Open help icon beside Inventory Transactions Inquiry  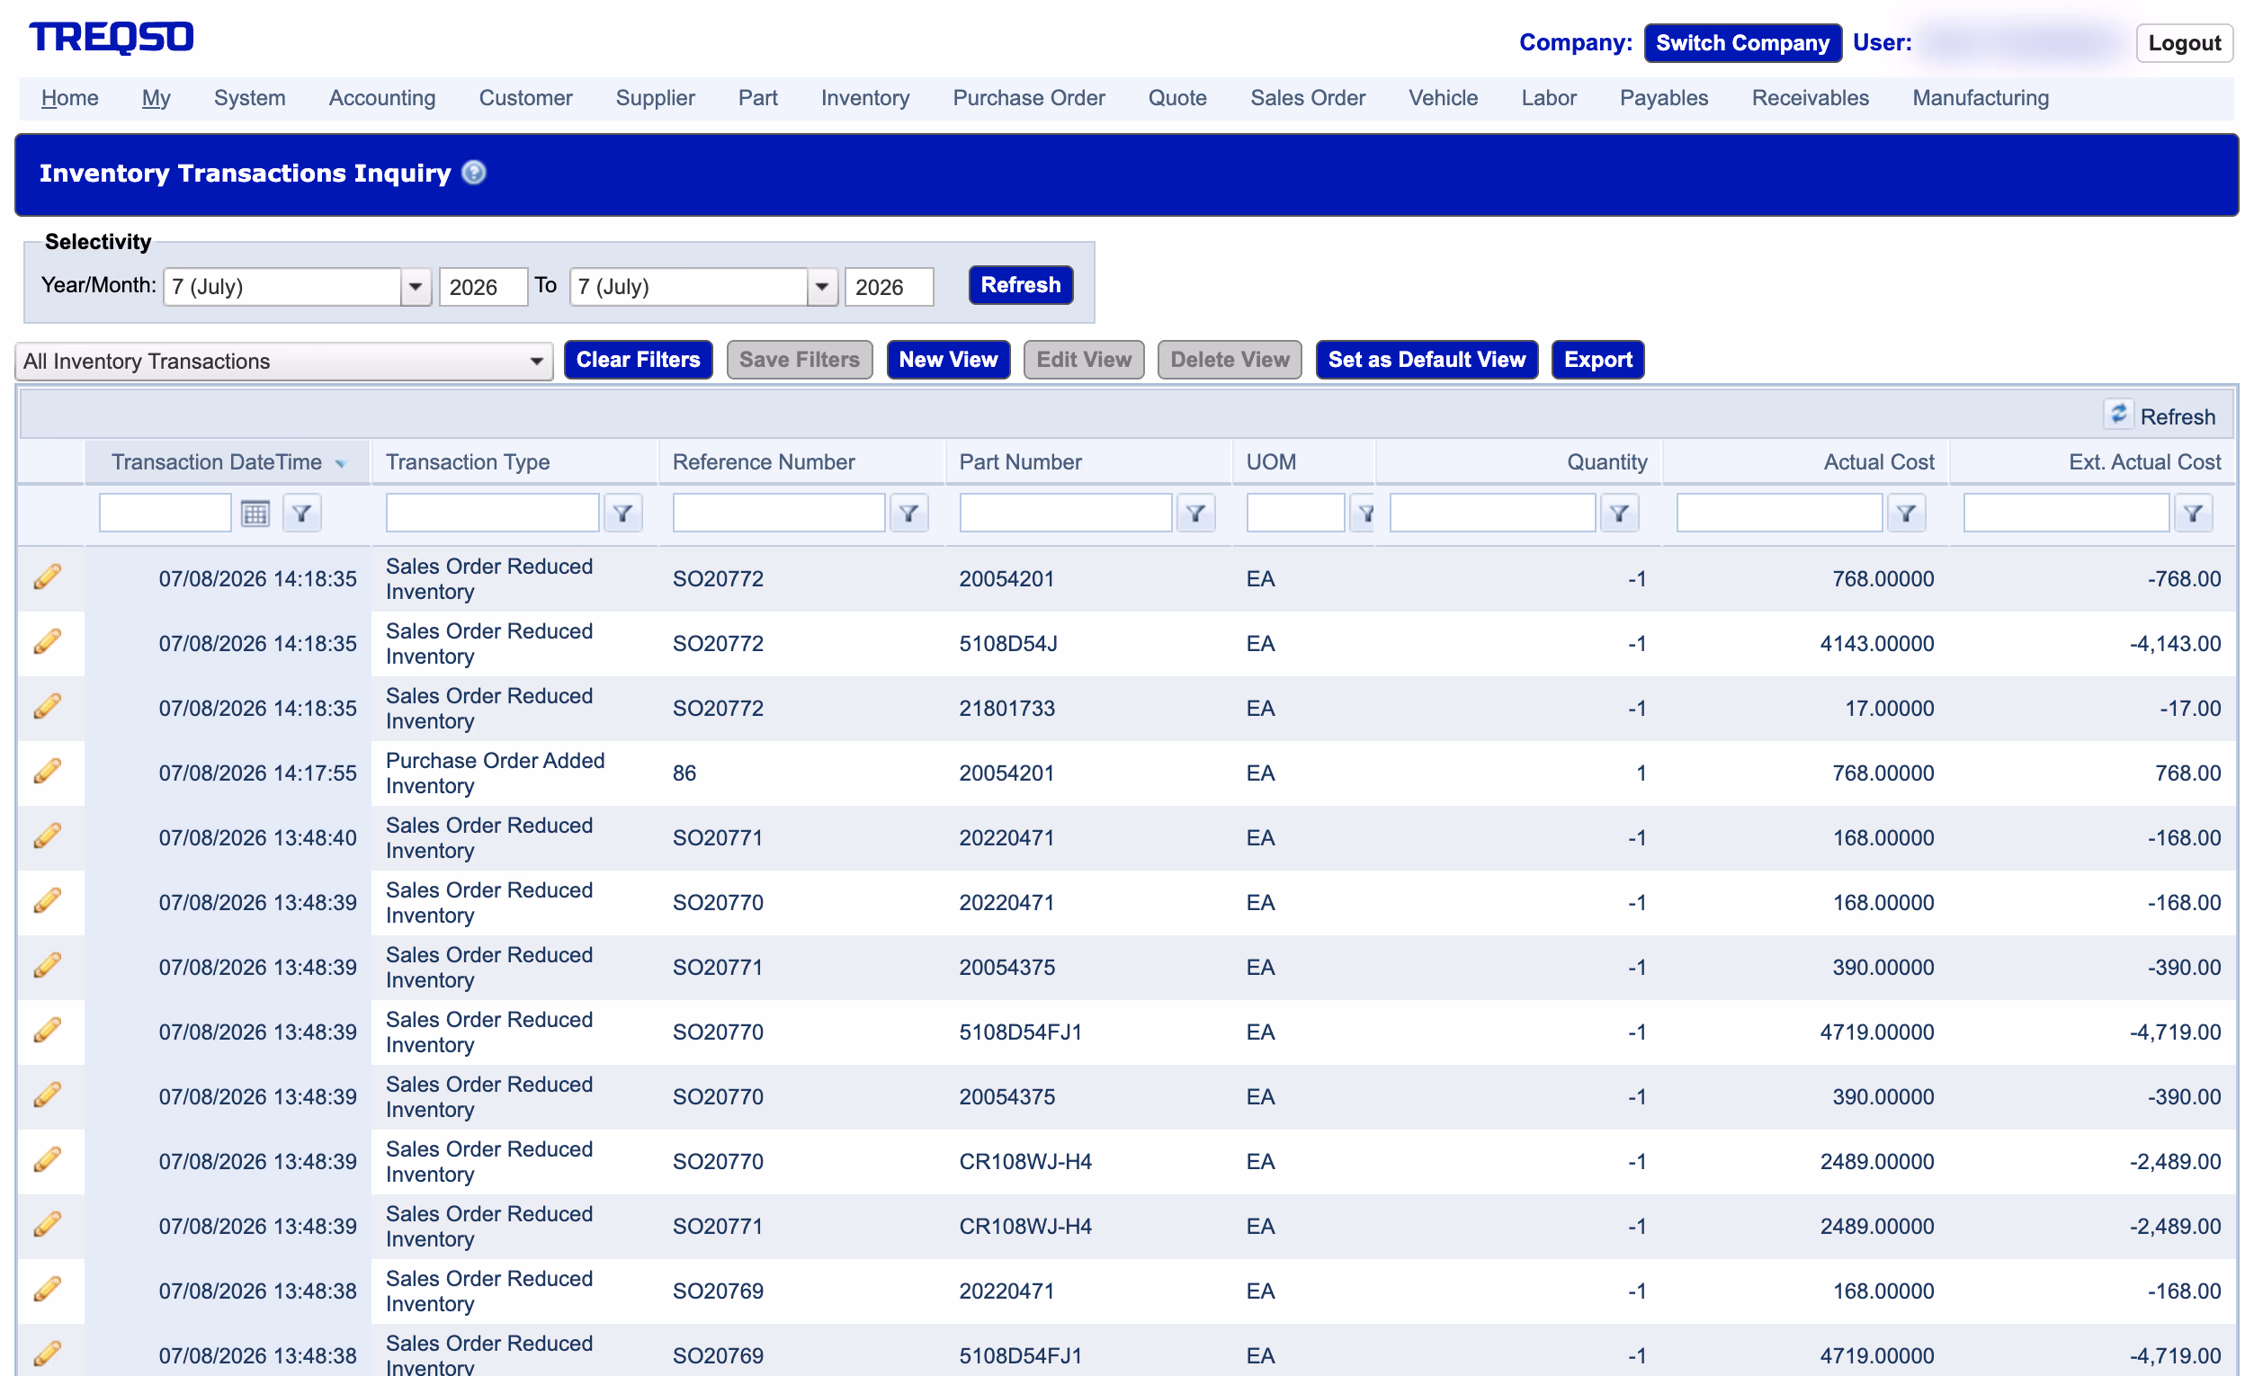coord(474,172)
